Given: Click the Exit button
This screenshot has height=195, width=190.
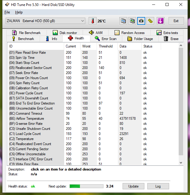Looking at the screenshot, I should click(176, 21).
